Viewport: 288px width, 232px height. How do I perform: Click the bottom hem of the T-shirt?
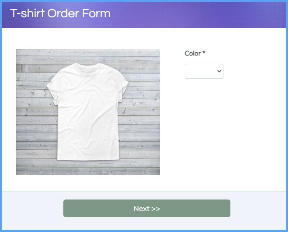(88, 158)
